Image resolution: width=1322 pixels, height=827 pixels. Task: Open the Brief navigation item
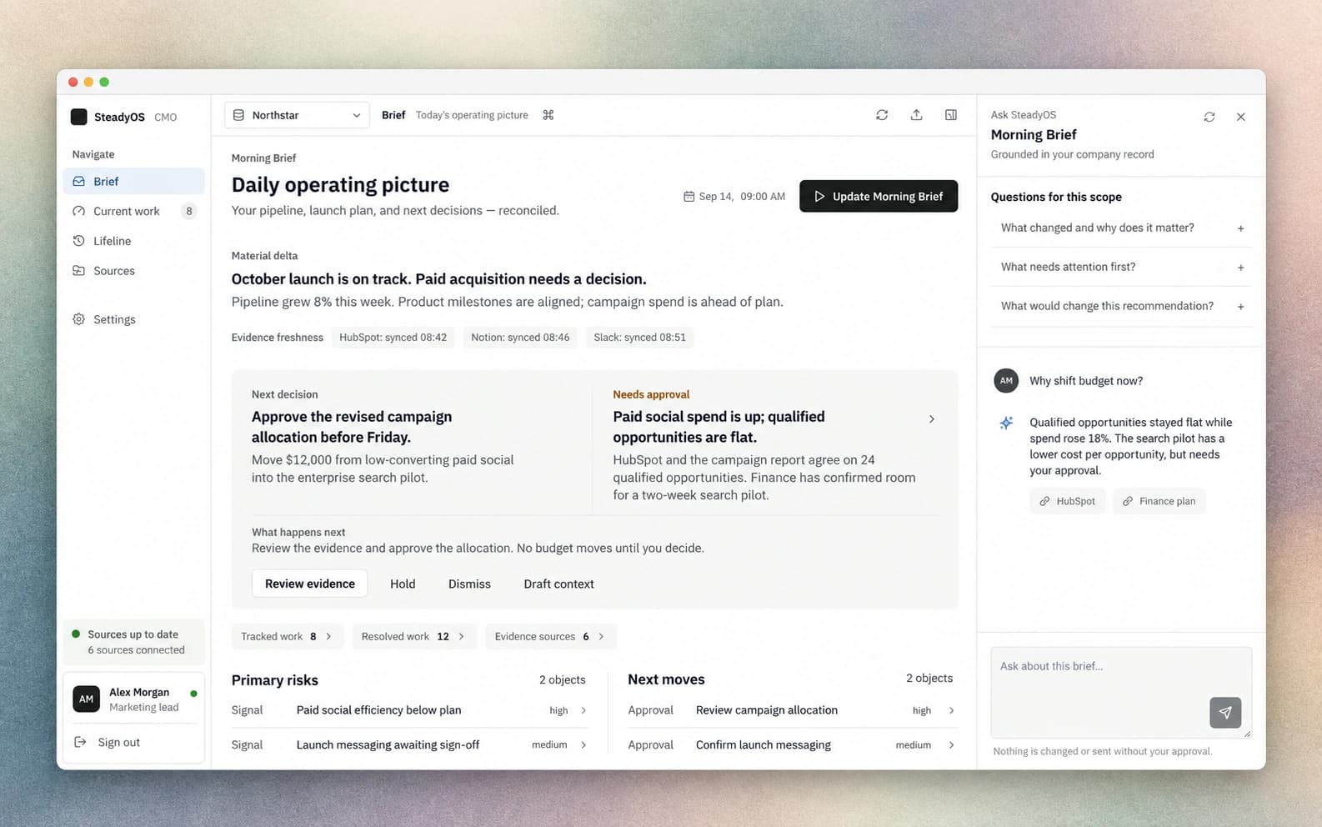pos(133,181)
